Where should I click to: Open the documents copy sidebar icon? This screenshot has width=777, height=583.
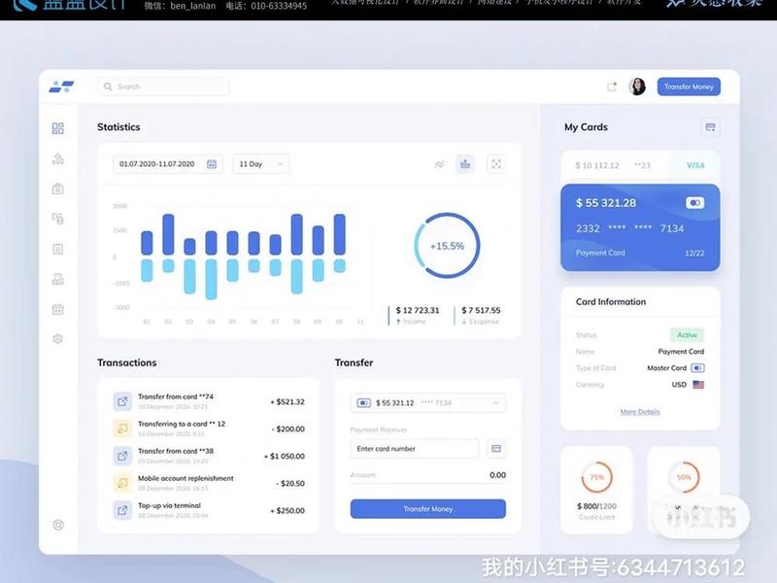pyautogui.click(x=58, y=219)
